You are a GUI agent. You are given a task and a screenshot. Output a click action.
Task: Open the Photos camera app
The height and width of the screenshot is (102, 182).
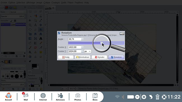[78, 97]
